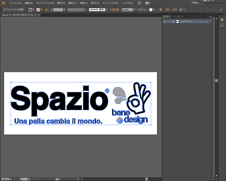Open the arrange documents layout icon
The height and width of the screenshot is (181, 226).
(147, 3)
